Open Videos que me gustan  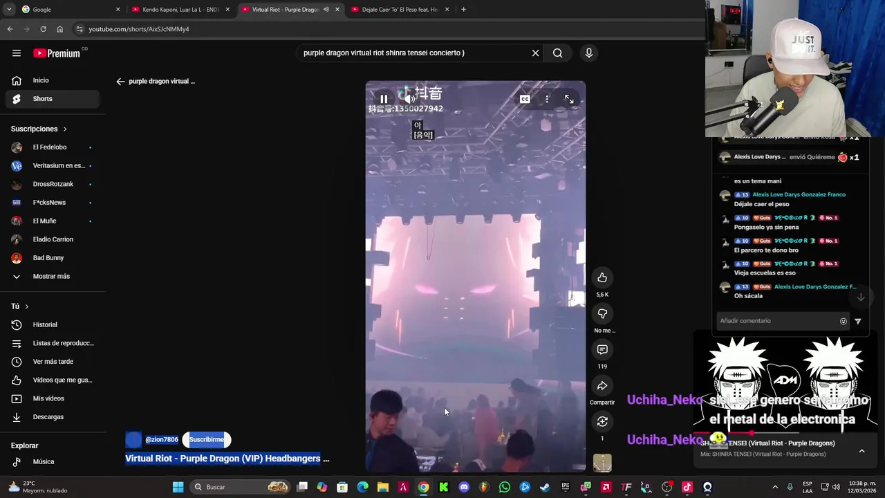point(53,380)
